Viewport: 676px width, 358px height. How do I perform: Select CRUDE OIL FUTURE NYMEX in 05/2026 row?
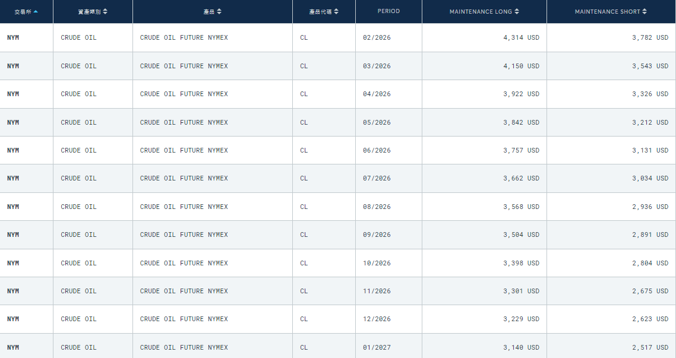(x=184, y=122)
